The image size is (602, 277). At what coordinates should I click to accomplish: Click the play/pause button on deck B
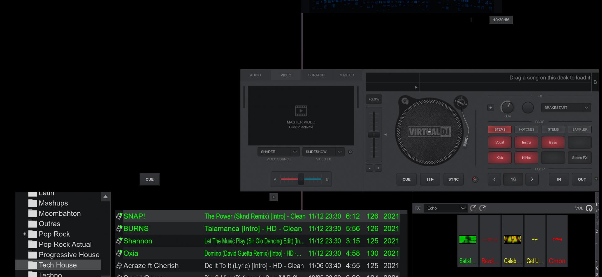coord(430,179)
